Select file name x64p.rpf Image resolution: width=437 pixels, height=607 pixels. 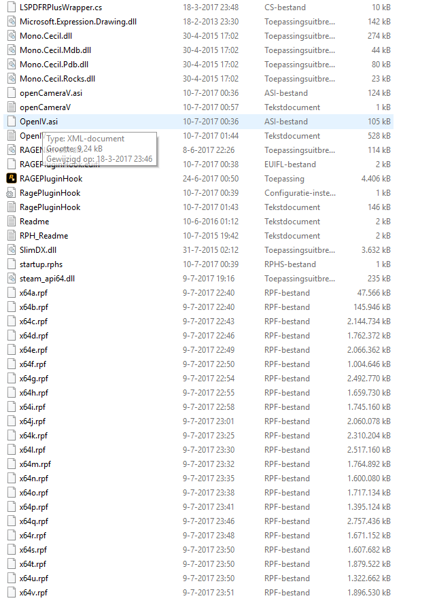34,507
